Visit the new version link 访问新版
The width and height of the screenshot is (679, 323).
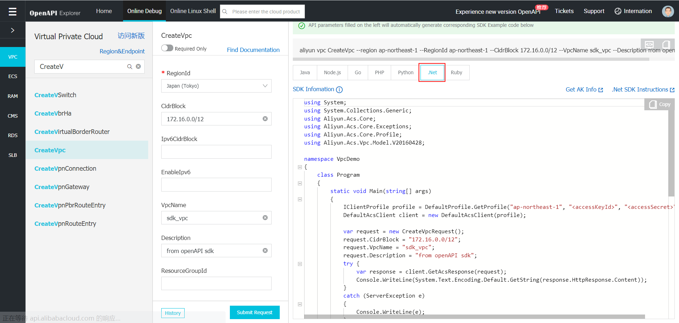coord(131,36)
